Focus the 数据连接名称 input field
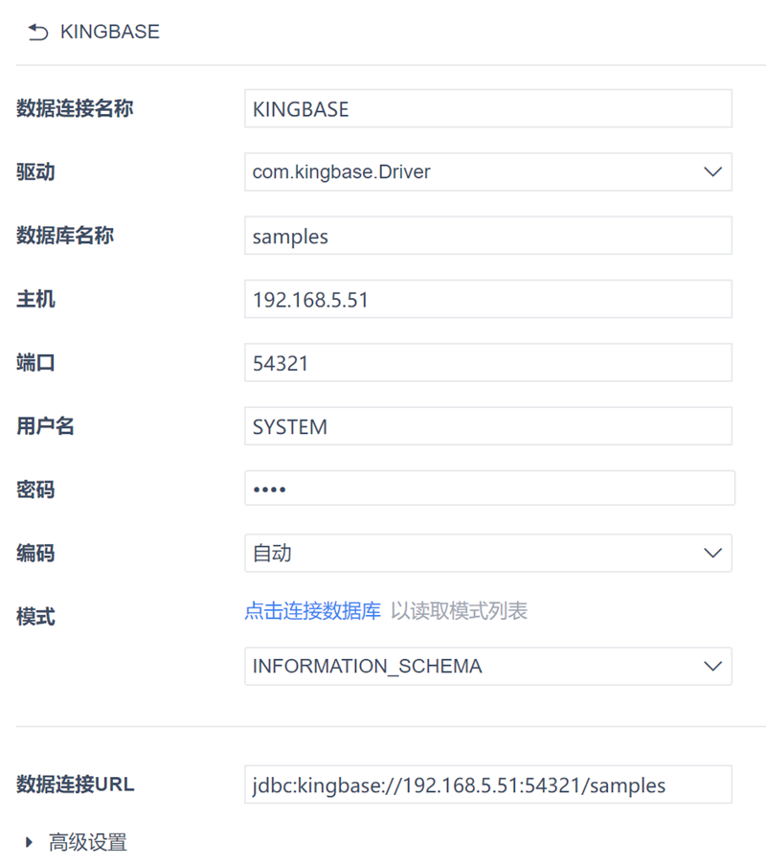The height and width of the screenshot is (865, 766). click(x=487, y=109)
